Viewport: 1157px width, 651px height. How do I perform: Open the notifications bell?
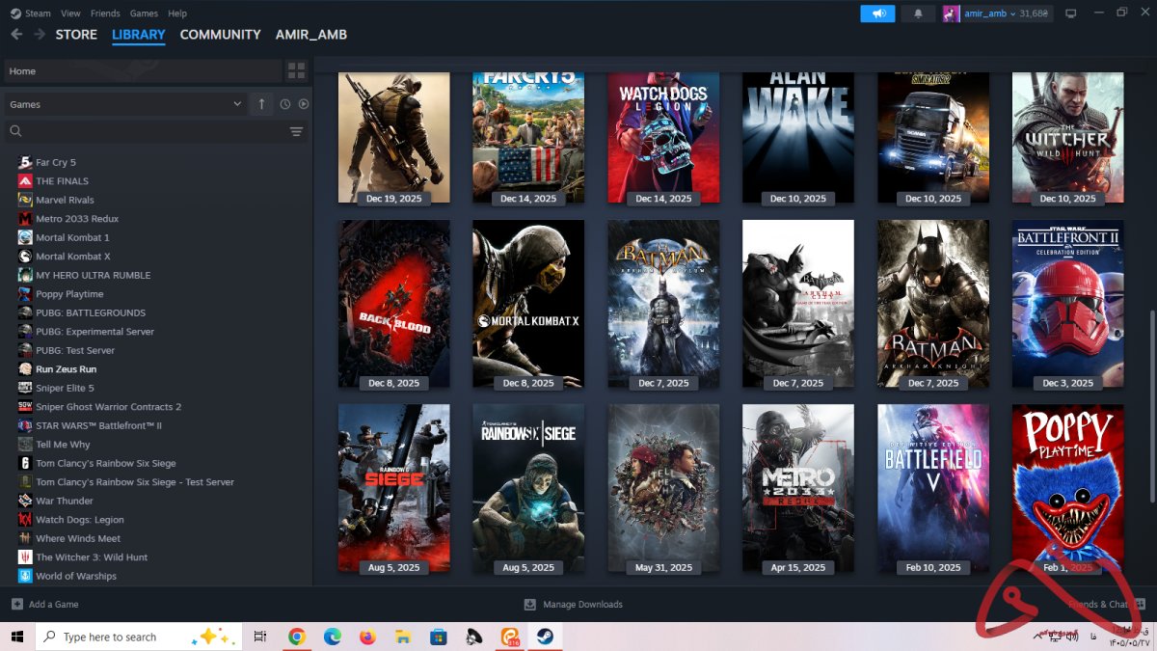click(918, 14)
